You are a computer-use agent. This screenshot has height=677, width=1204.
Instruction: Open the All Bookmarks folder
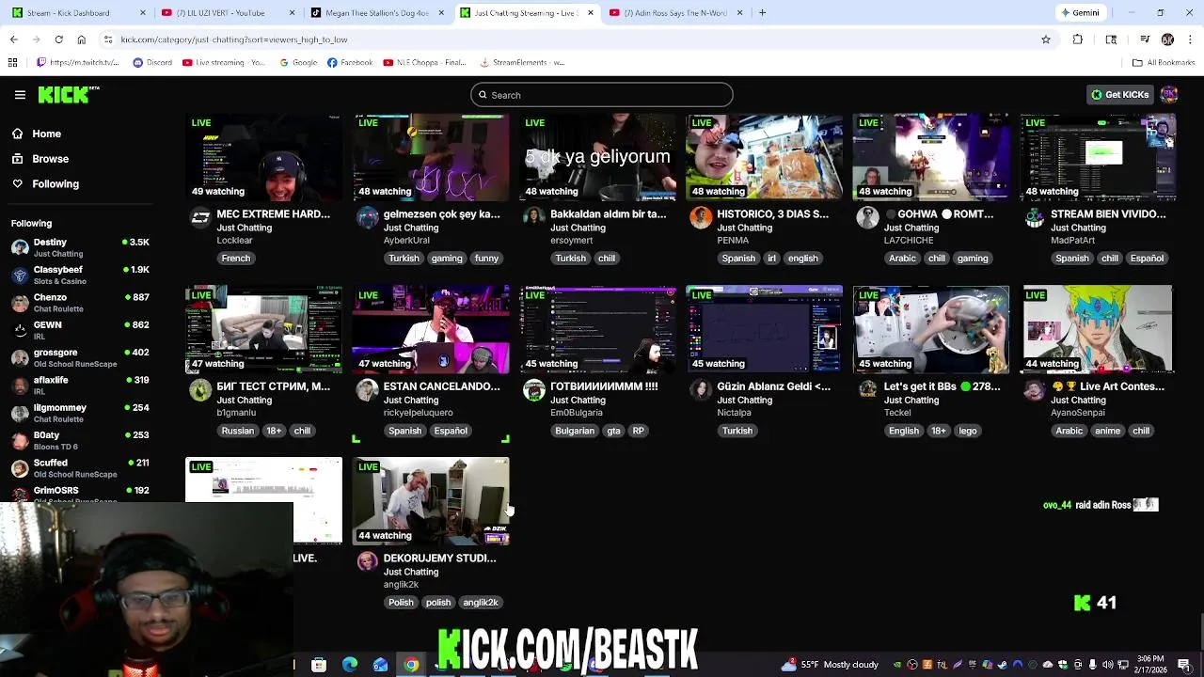click(x=1164, y=63)
